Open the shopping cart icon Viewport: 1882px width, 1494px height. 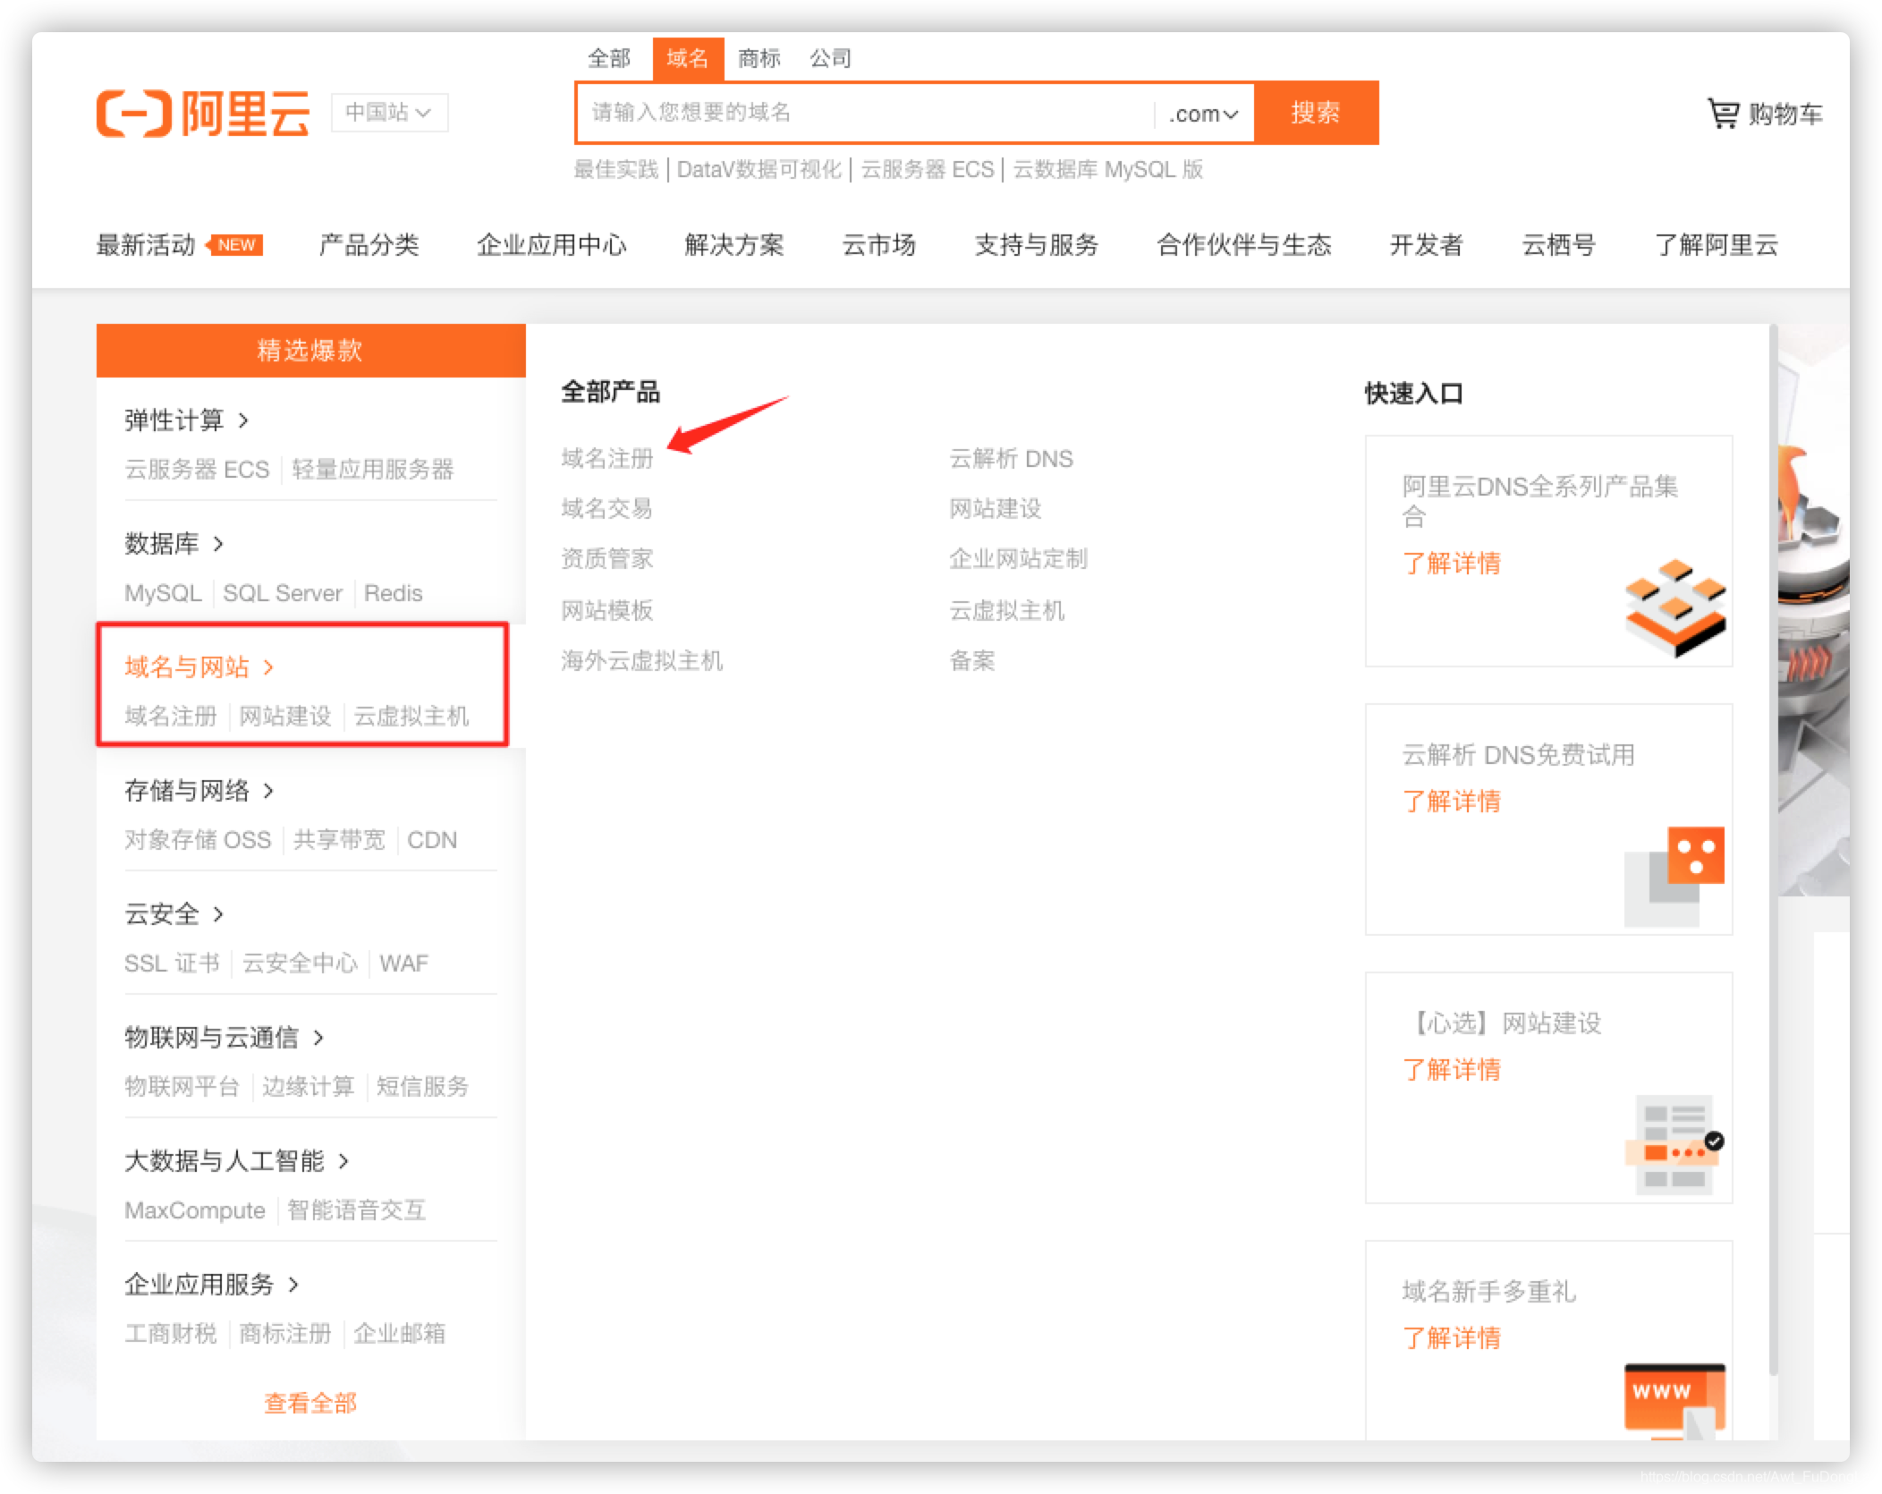click(x=1722, y=114)
